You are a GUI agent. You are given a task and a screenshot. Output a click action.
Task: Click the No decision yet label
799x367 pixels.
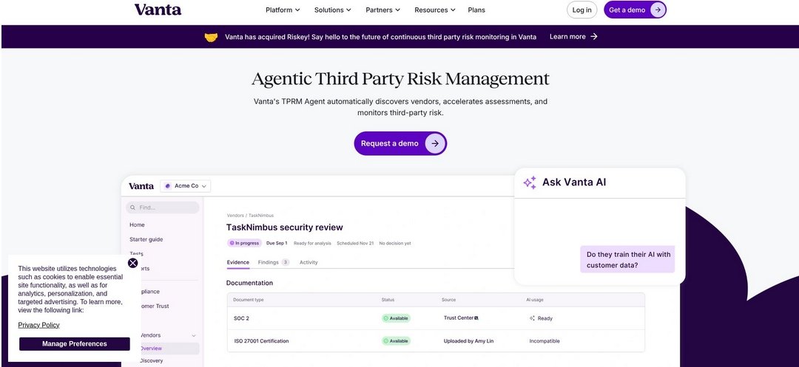pos(395,243)
